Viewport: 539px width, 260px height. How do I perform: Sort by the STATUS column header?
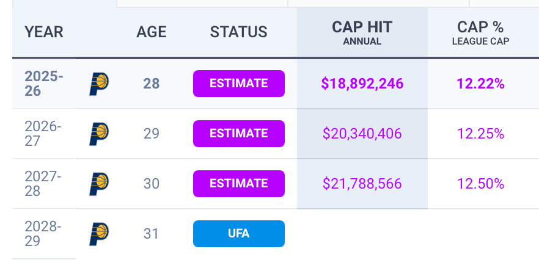239,32
